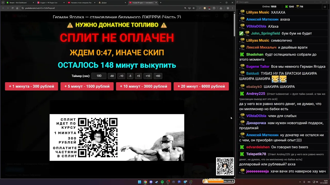Edit the Таймер (сек) value field

[99, 76]
